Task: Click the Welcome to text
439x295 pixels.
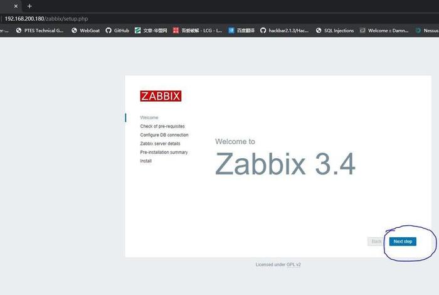Action: pos(235,141)
